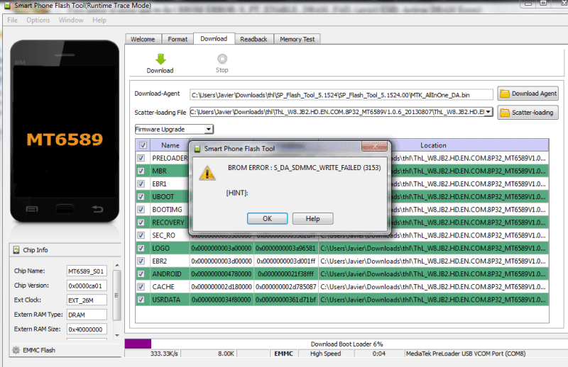Click the LOGO end address 0x0000000003a96581

[x=286, y=249]
